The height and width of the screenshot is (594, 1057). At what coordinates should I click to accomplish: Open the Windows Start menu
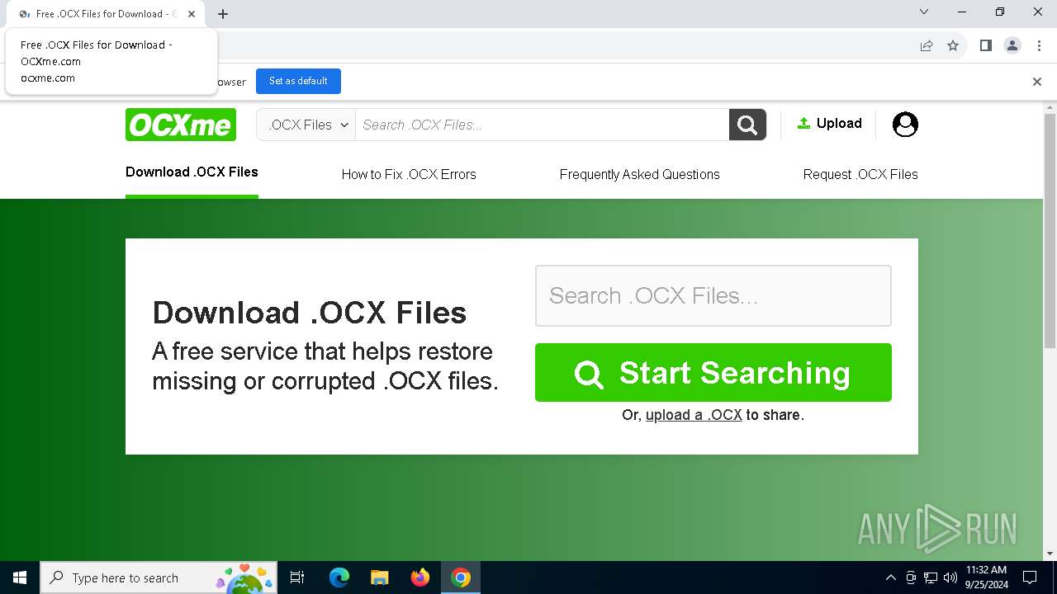[20, 577]
